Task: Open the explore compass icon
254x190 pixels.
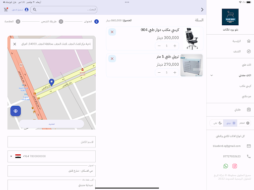Action: click(x=249, y=51)
